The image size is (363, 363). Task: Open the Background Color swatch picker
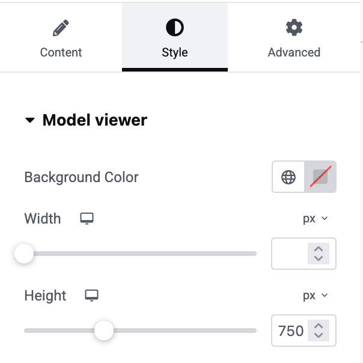pos(320,177)
